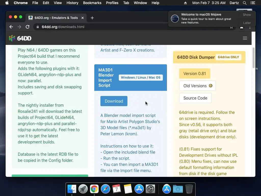261x196 pixels.
Task: Open the Apple menu
Action: point(7,3)
